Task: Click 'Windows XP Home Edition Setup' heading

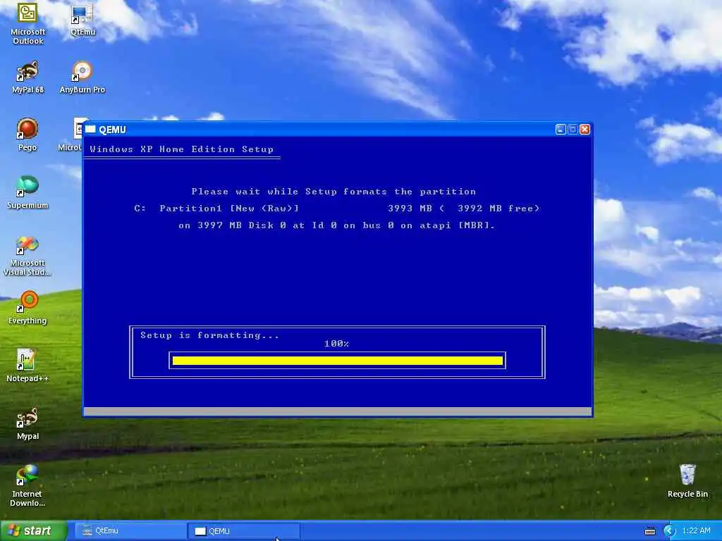Action: coord(181,149)
